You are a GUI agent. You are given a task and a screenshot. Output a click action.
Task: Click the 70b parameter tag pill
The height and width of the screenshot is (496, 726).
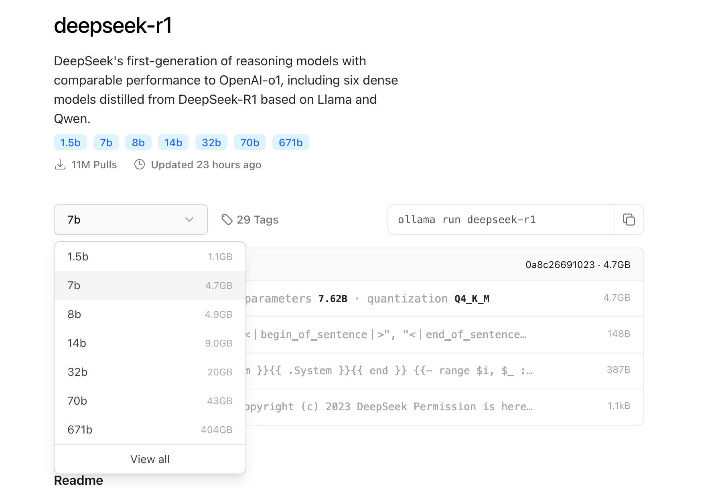point(249,142)
